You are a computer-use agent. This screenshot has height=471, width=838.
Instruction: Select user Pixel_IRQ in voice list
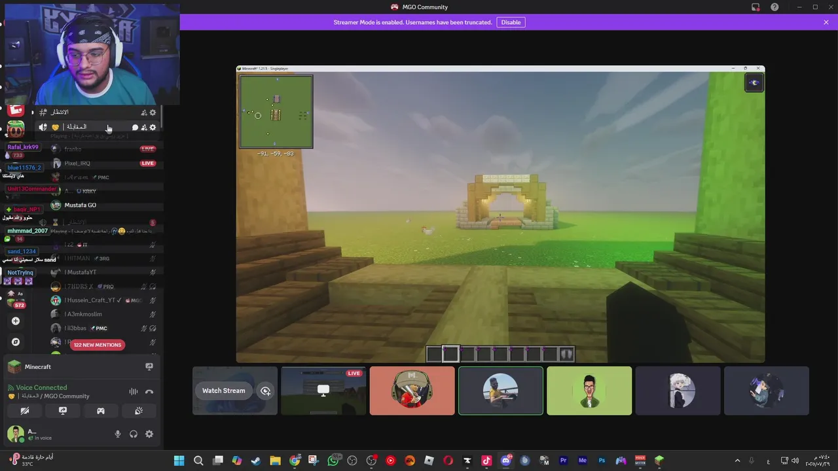(105, 164)
